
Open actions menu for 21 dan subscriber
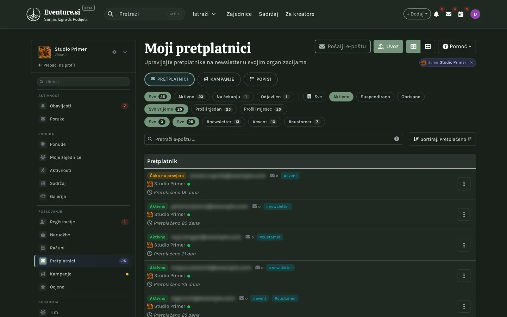click(464, 245)
